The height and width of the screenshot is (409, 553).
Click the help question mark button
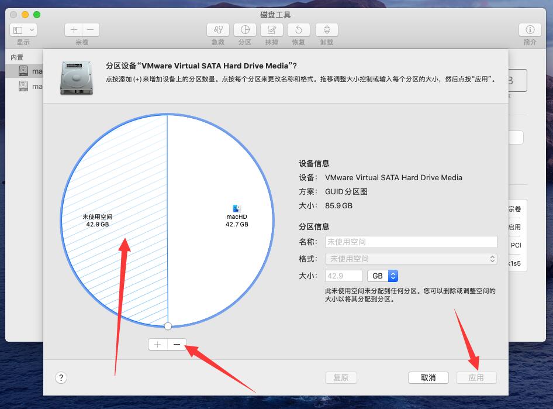(61, 378)
